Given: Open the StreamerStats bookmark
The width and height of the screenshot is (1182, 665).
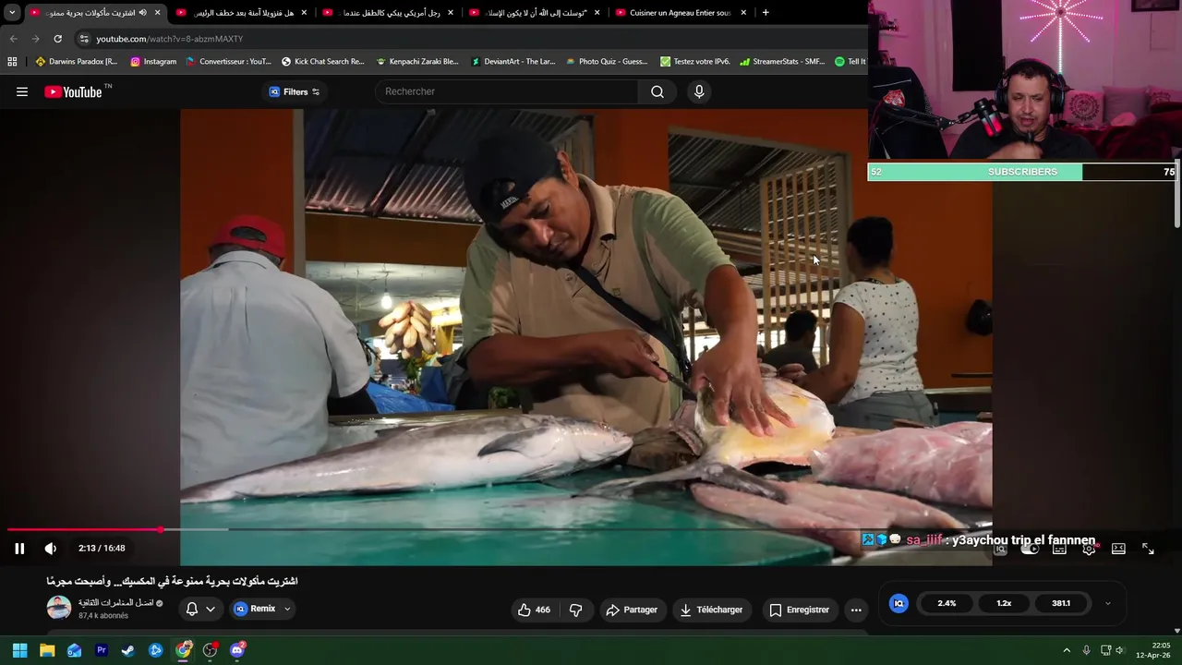Looking at the screenshot, I should tap(782, 62).
